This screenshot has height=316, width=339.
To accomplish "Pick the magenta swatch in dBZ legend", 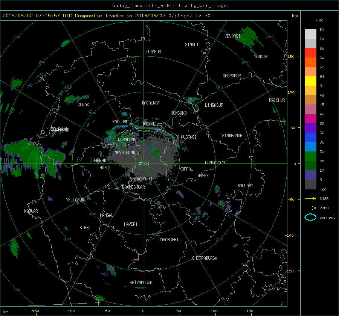I will click(x=310, y=119).
